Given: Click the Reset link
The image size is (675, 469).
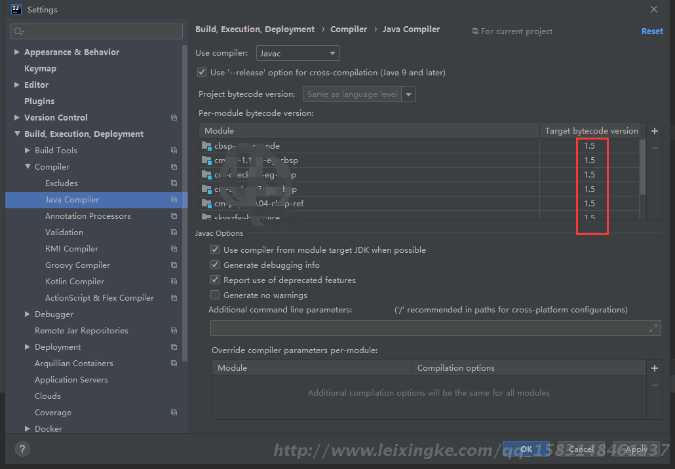Looking at the screenshot, I should tap(651, 31).
